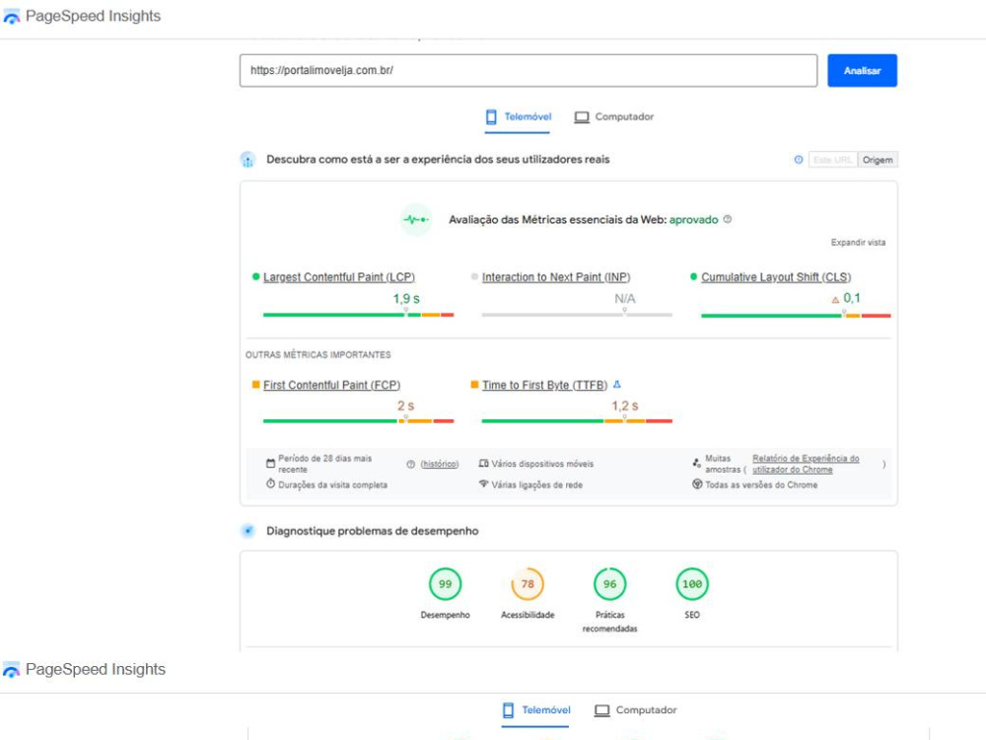The width and height of the screenshot is (986, 740).
Task: Click the 100 SEO score gauge
Action: pos(692,584)
